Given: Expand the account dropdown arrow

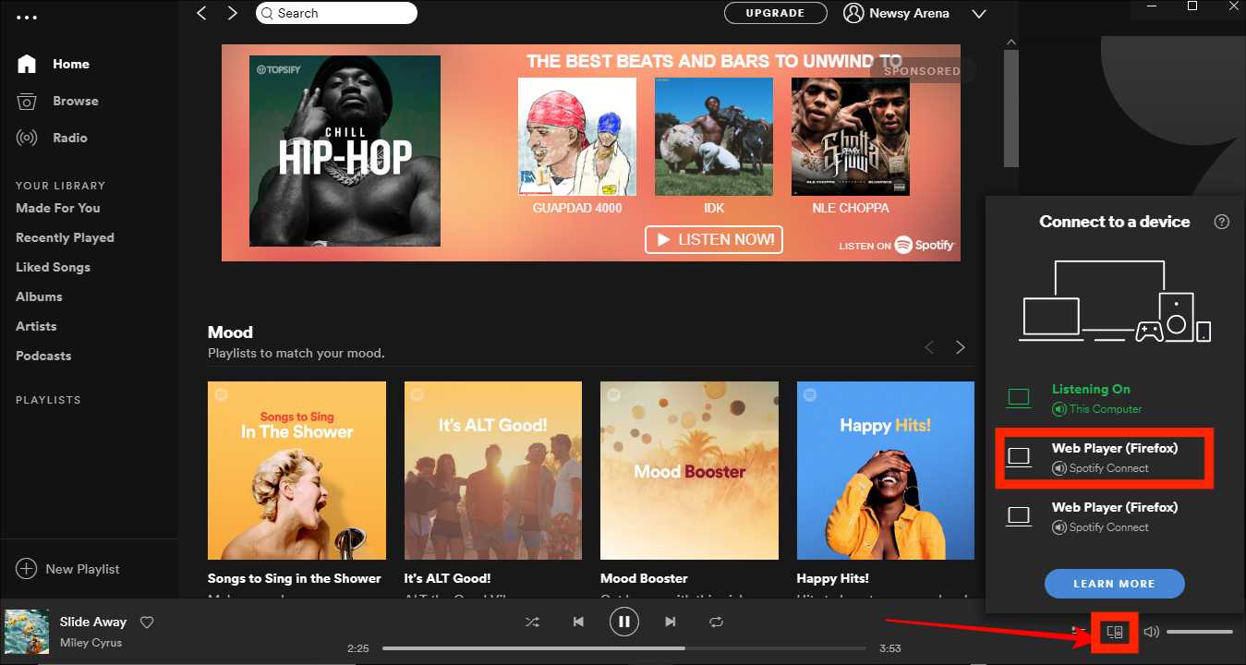Looking at the screenshot, I should [979, 14].
